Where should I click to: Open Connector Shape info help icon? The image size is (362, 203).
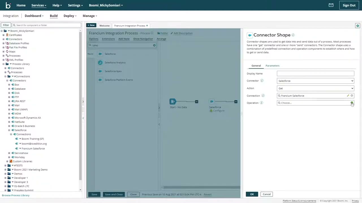coord(293,35)
